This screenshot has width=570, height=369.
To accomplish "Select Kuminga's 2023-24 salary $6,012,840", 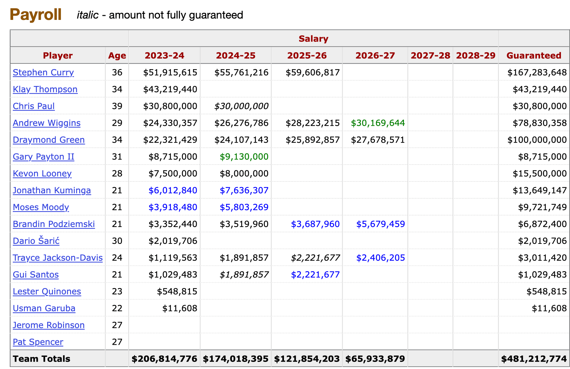I will [x=173, y=191].
